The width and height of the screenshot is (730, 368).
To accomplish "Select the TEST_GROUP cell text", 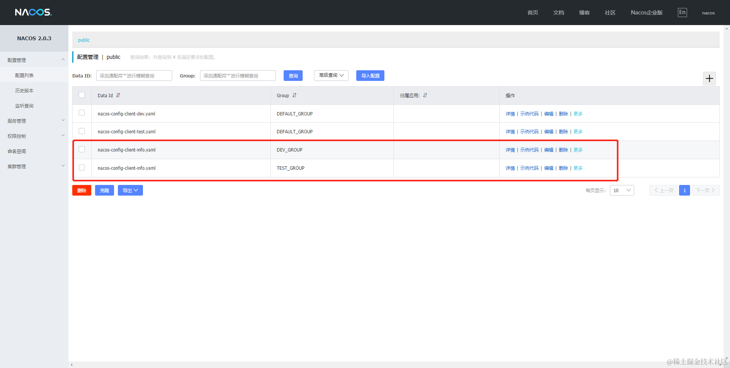I will [x=290, y=168].
